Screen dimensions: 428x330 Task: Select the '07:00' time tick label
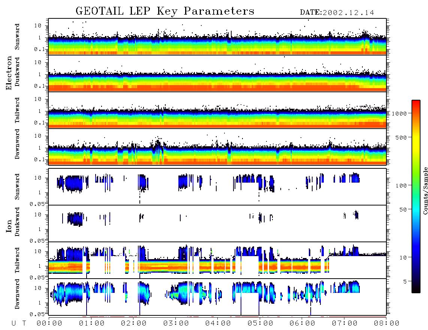click(x=345, y=323)
